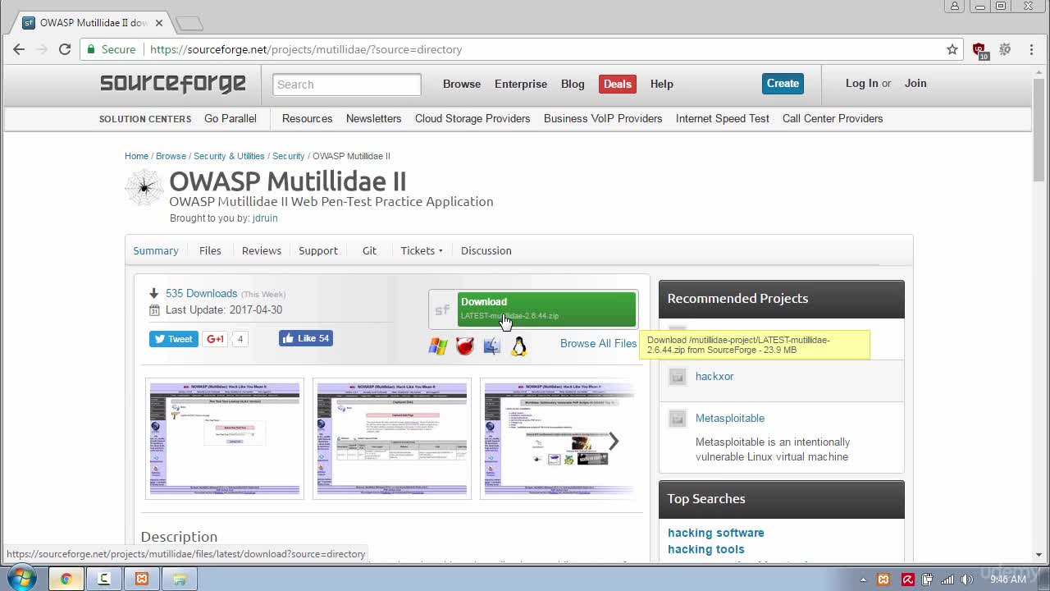Open the Discussion tab

click(x=486, y=250)
